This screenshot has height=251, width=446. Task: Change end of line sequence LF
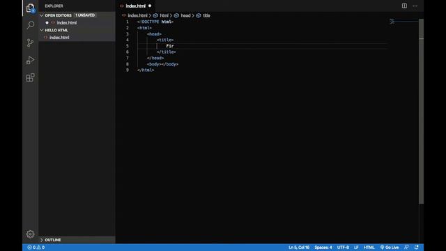(x=356, y=248)
